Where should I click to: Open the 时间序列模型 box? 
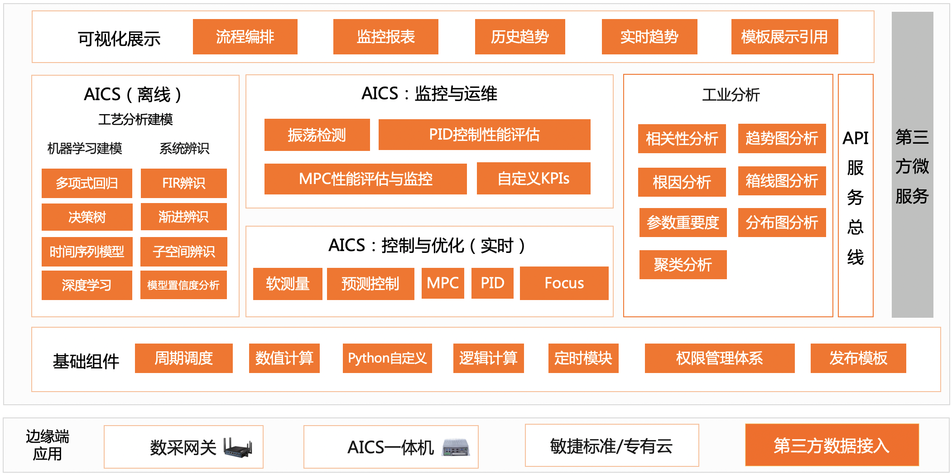point(87,252)
